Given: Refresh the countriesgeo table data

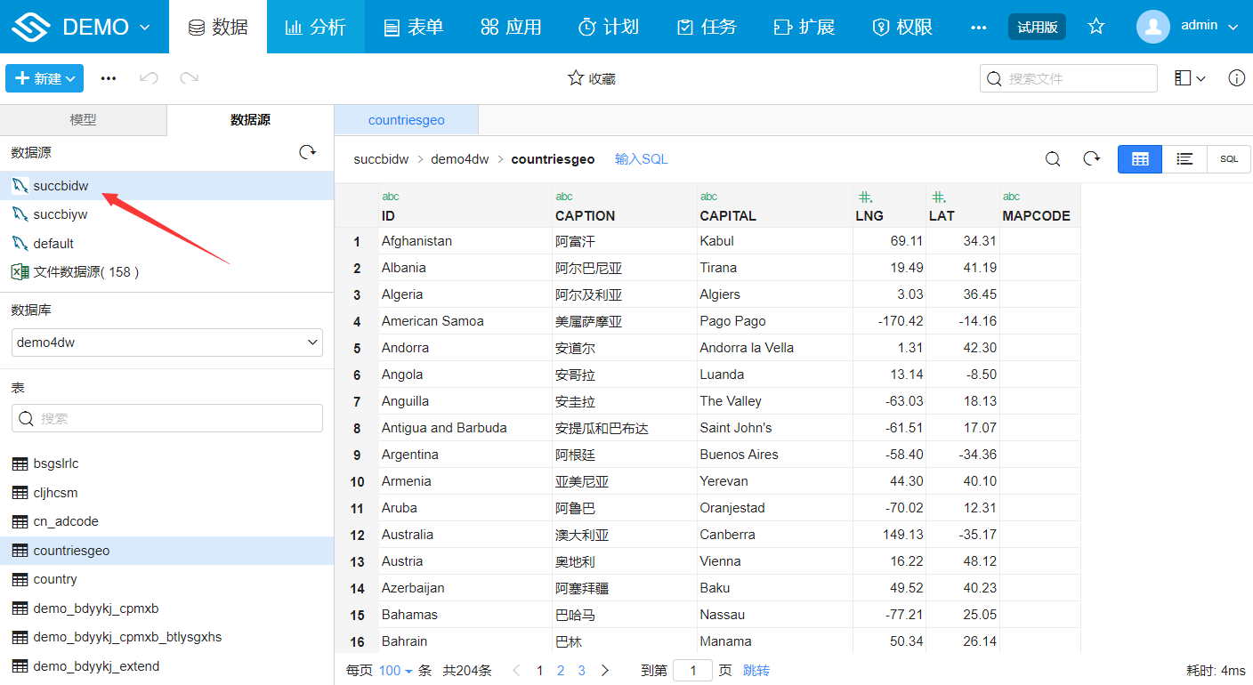Looking at the screenshot, I should 1092,159.
